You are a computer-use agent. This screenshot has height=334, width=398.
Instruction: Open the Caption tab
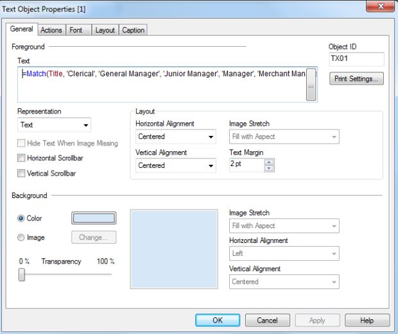click(134, 30)
